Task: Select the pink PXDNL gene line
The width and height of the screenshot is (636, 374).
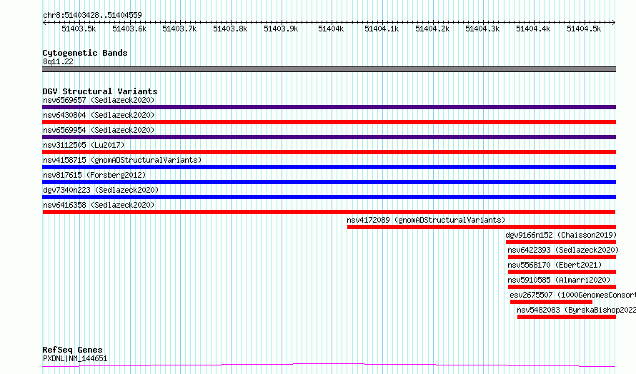Action: click(x=329, y=365)
